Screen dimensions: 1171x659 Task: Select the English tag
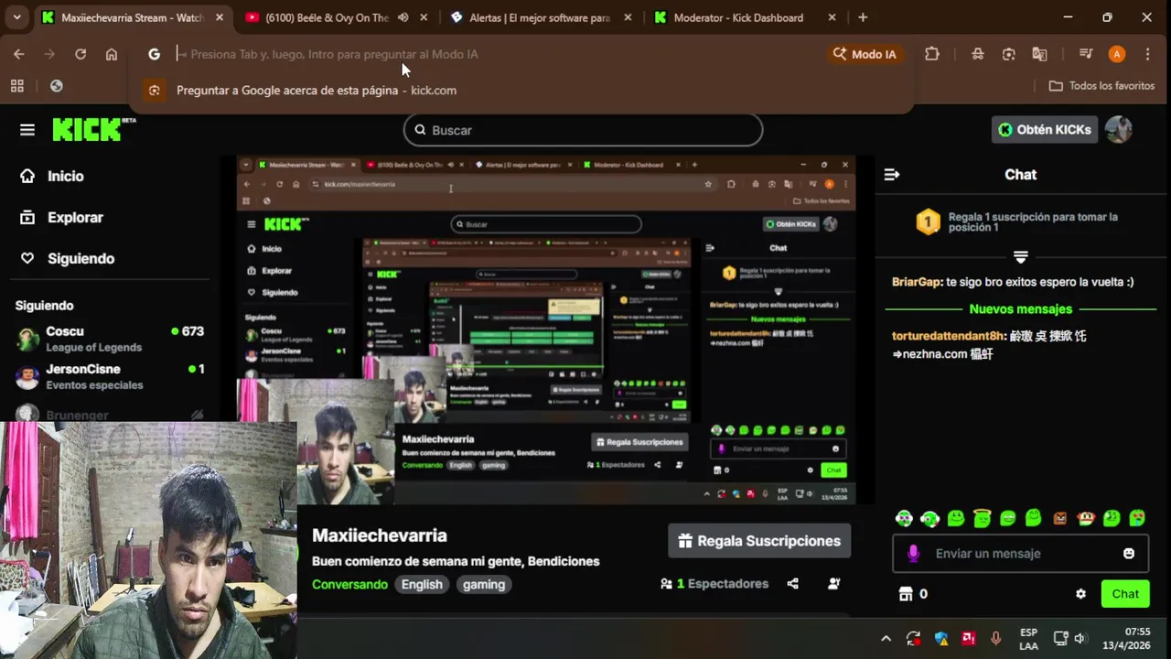click(x=422, y=584)
